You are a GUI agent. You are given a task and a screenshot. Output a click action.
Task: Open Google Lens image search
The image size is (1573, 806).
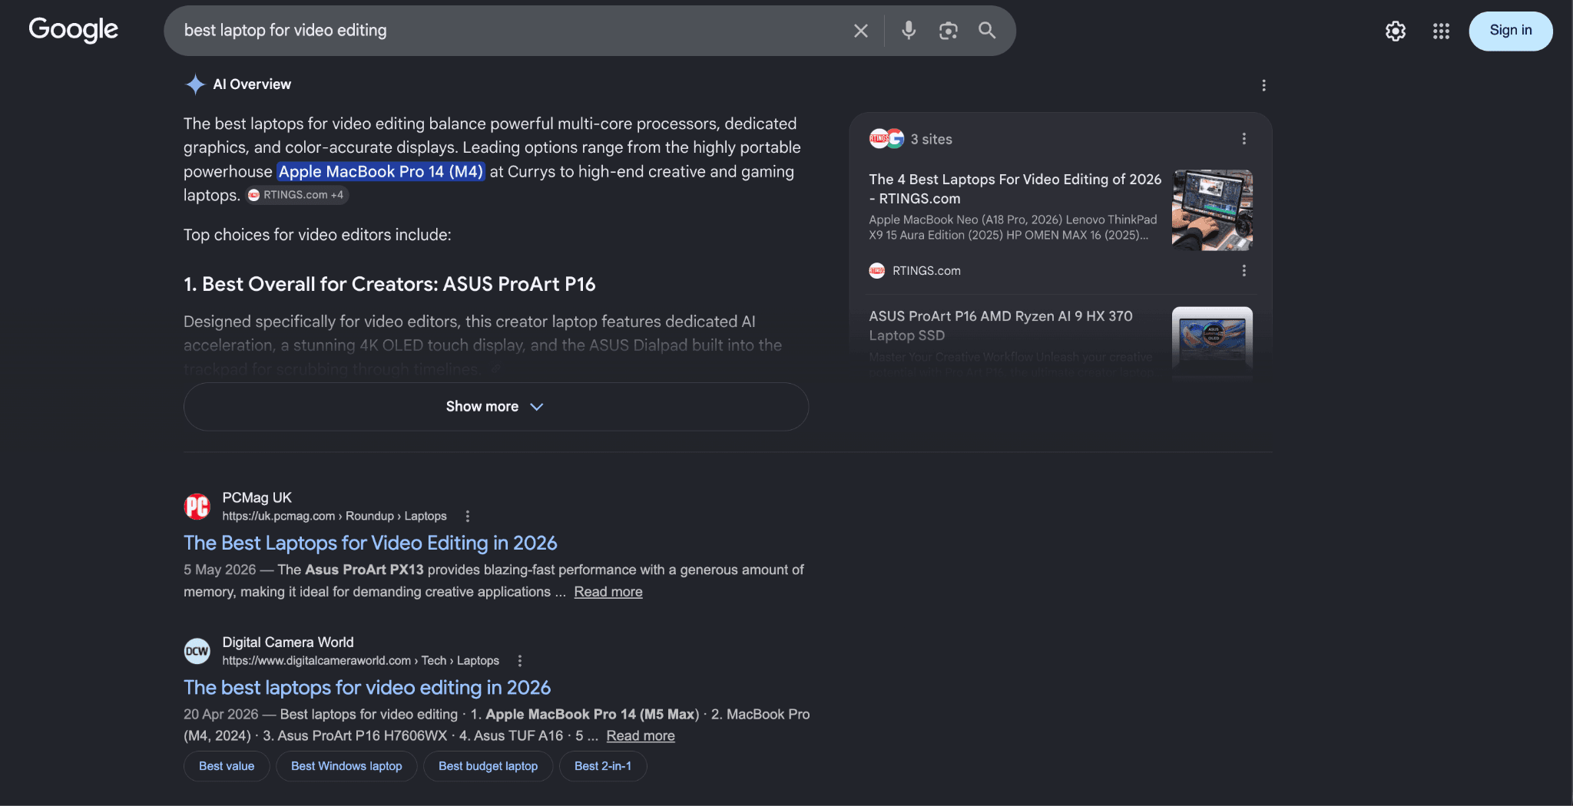(949, 31)
